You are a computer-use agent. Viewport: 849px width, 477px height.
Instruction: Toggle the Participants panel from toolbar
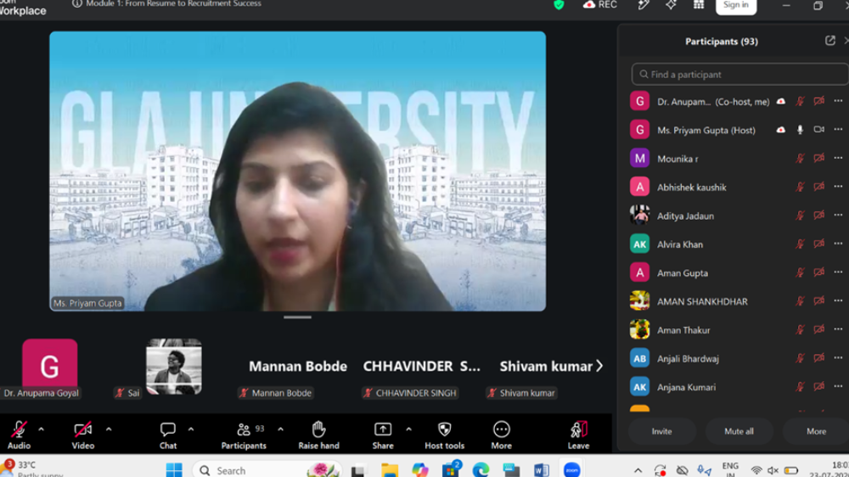tap(244, 435)
